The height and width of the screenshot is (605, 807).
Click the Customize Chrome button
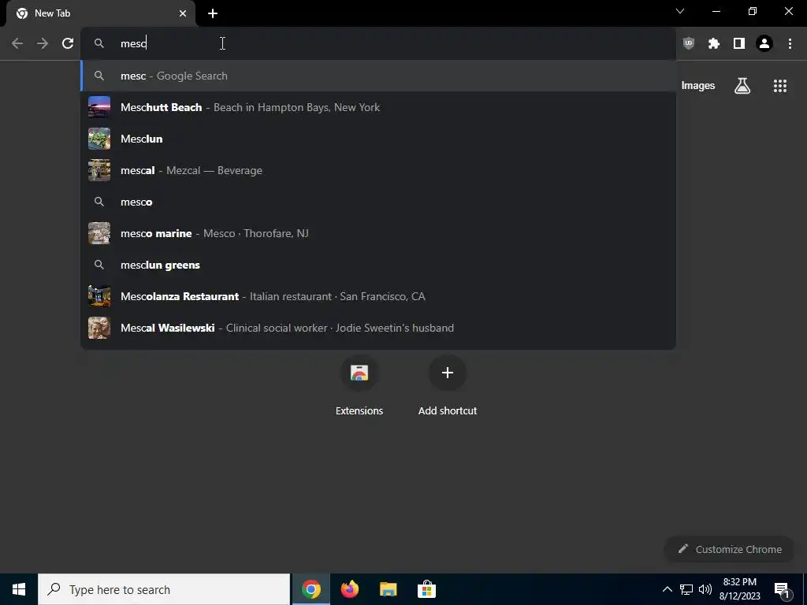pyautogui.click(x=729, y=549)
